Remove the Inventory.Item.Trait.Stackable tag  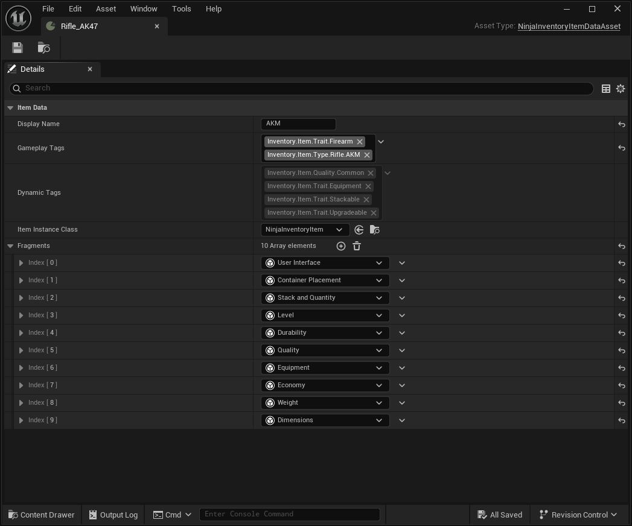pos(366,199)
